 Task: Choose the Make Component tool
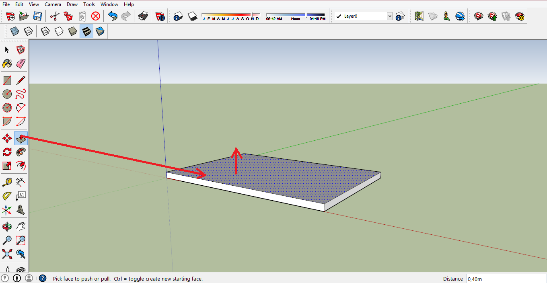click(21, 50)
